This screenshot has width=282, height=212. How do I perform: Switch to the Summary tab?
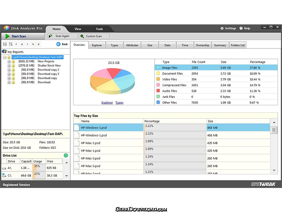pos(220,45)
